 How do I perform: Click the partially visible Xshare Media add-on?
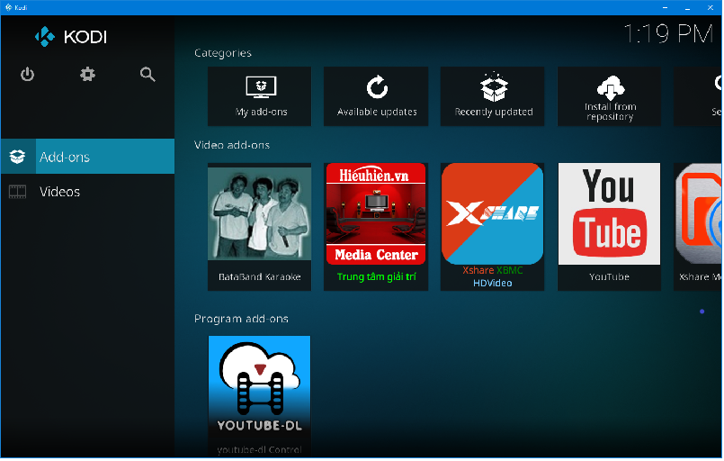[699, 226]
